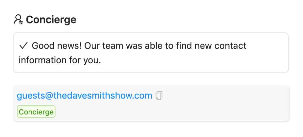Click "Our team" in the notification text
The image size is (303, 137).
tap(102, 46)
